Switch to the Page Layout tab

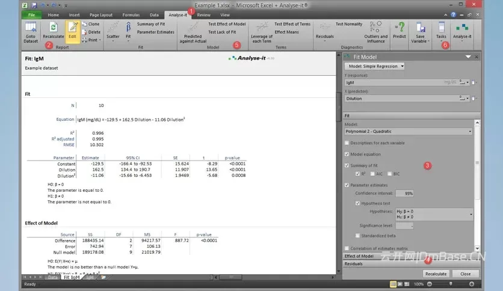tap(101, 15)
